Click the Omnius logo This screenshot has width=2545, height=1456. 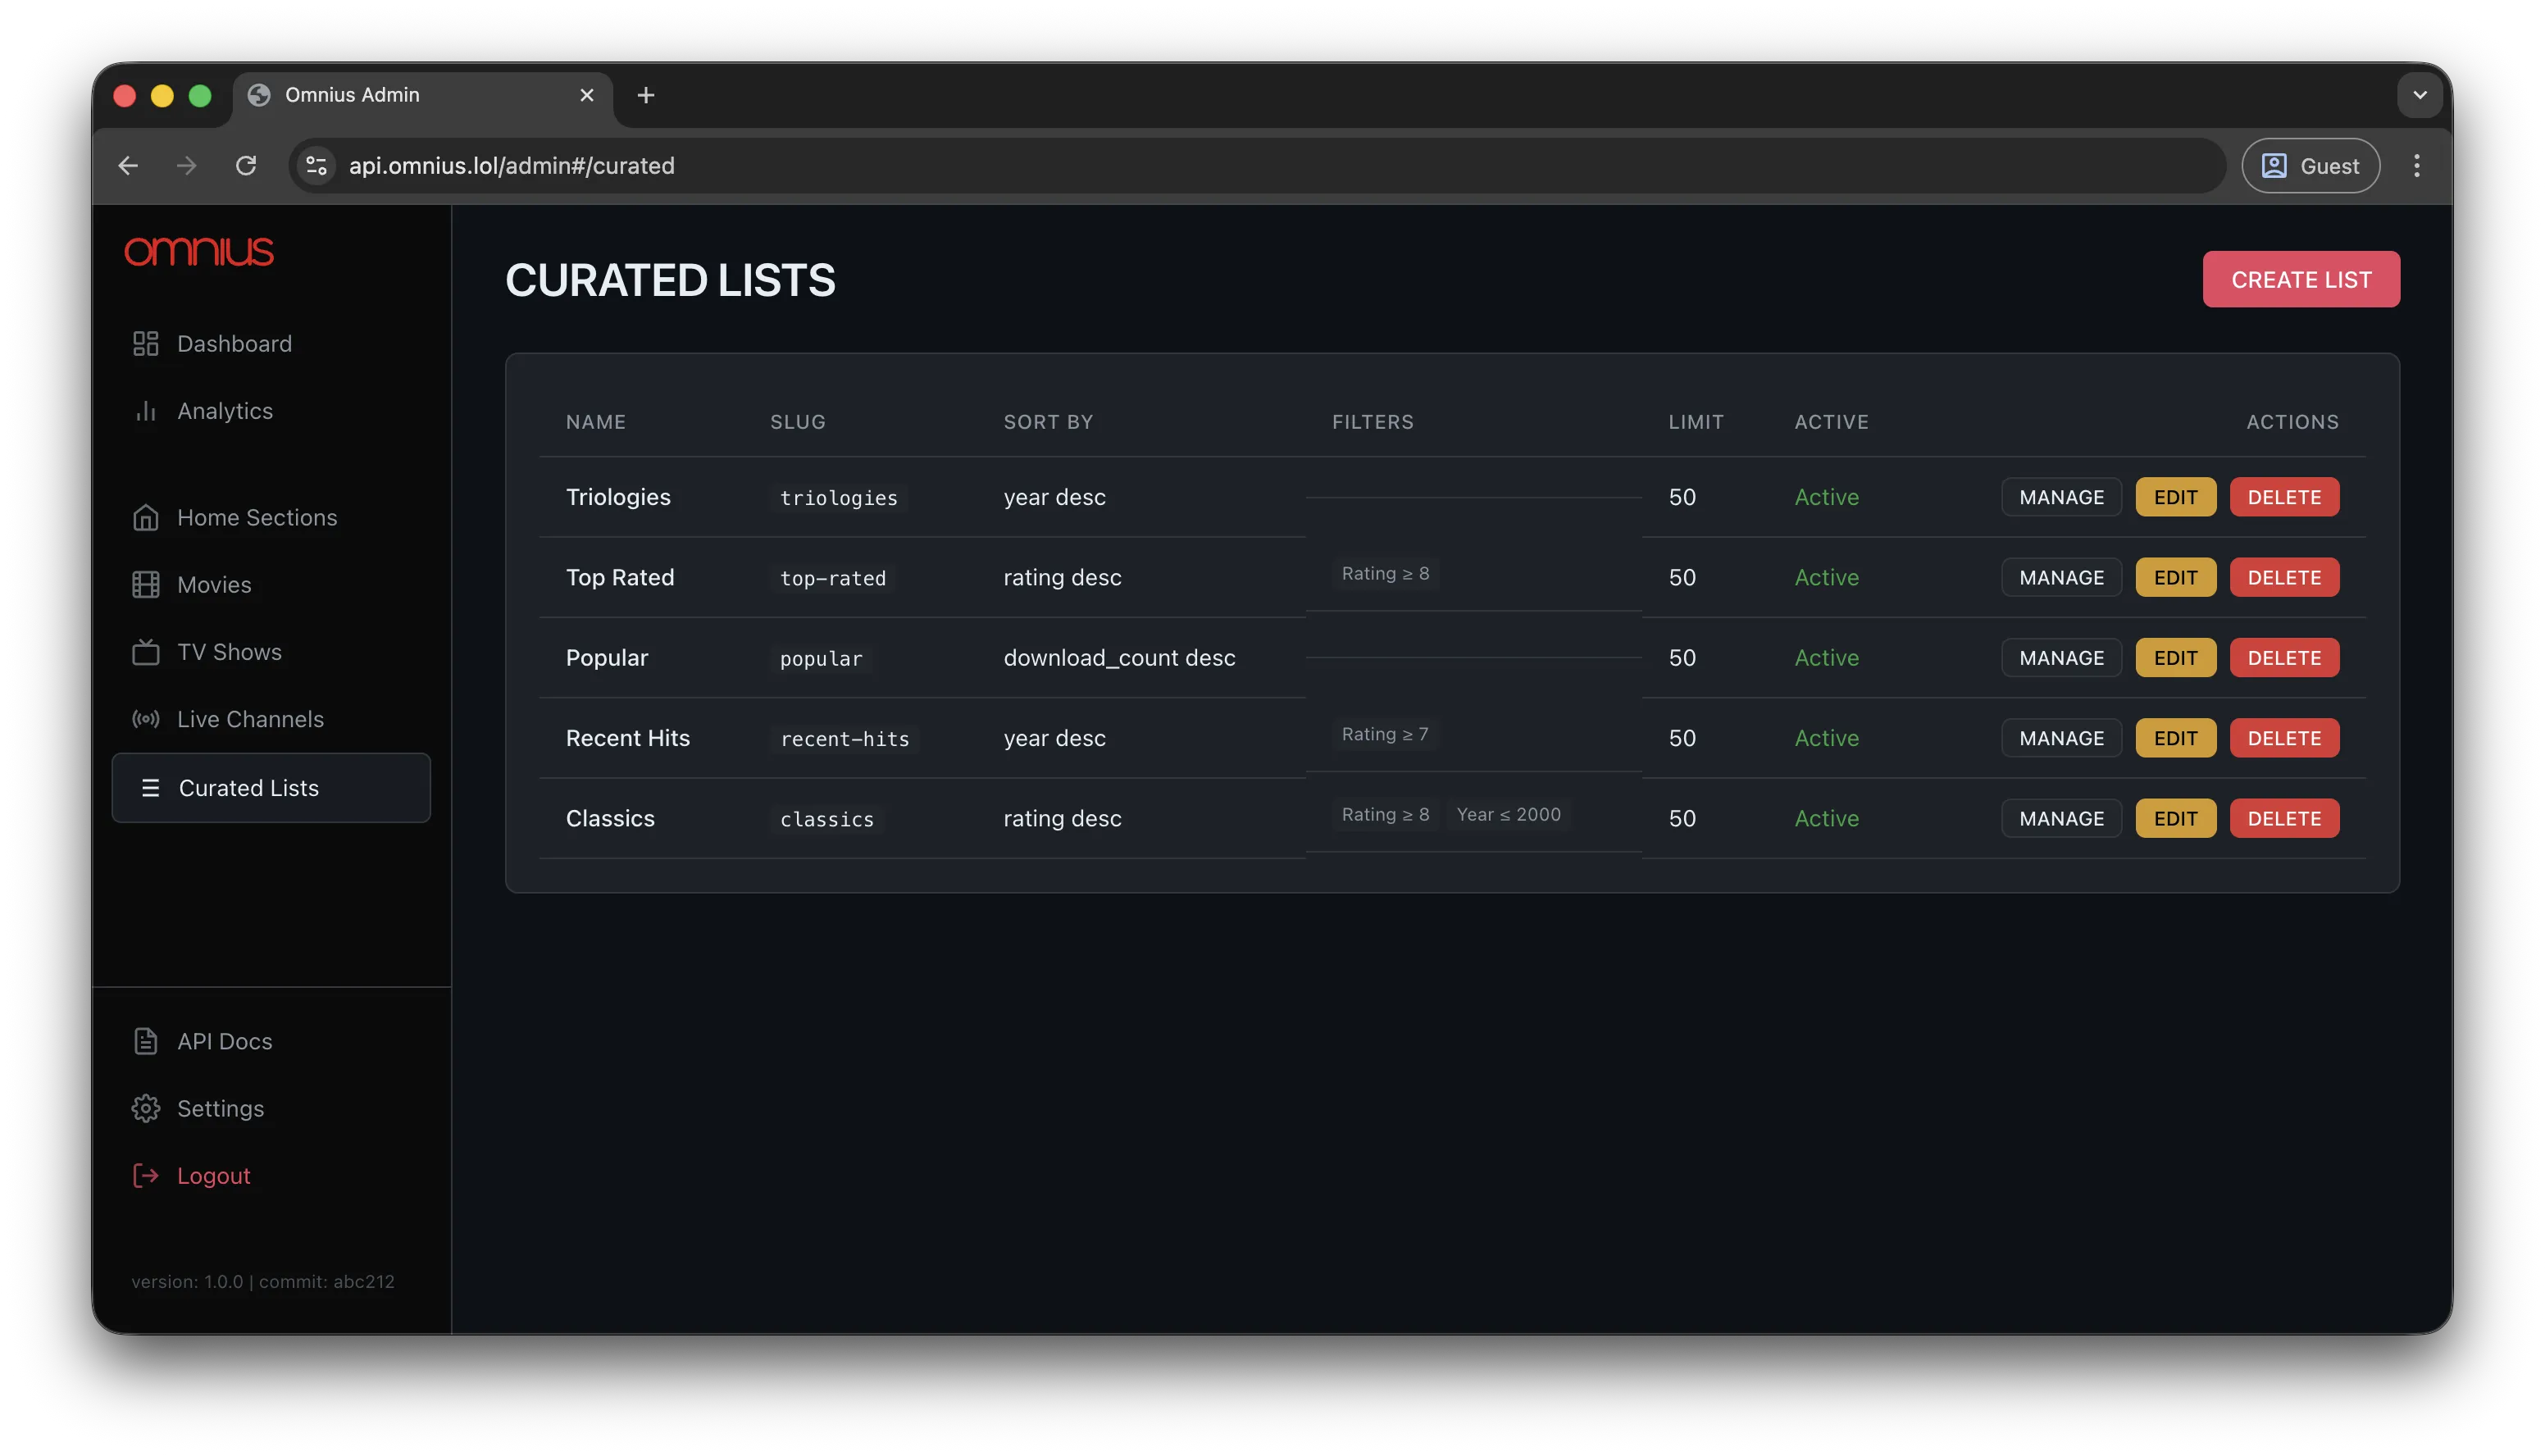tap(198, 251)
